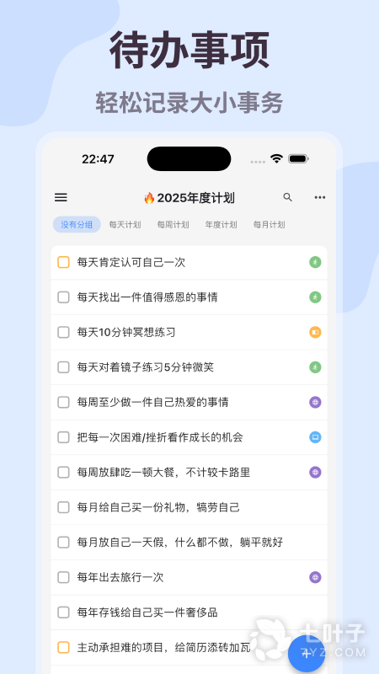379x674 pixels.
Task: Complete the 主动承担难的项目 task checkbox
Action: click(x=64, y=647)
